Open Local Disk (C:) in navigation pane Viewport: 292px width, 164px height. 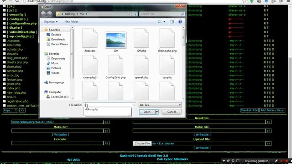[60, 97]
